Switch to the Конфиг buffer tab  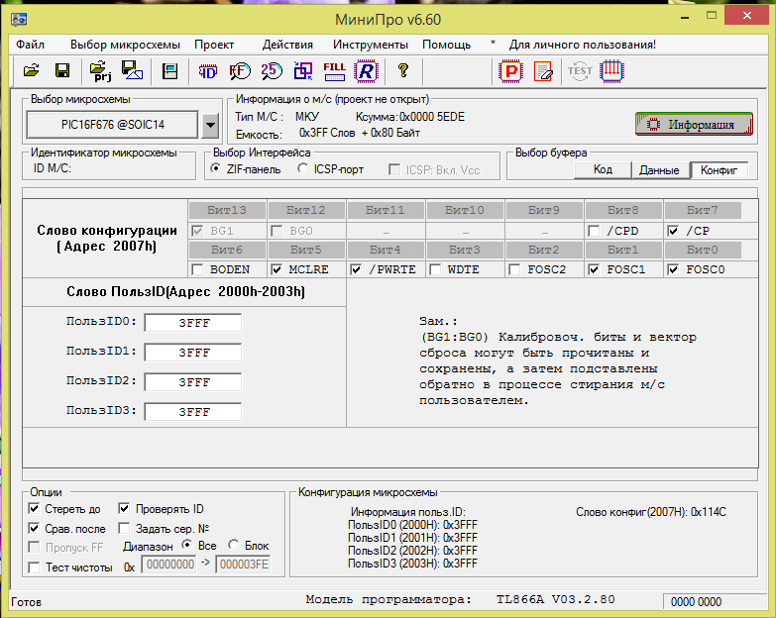click(x=719, y=170)
